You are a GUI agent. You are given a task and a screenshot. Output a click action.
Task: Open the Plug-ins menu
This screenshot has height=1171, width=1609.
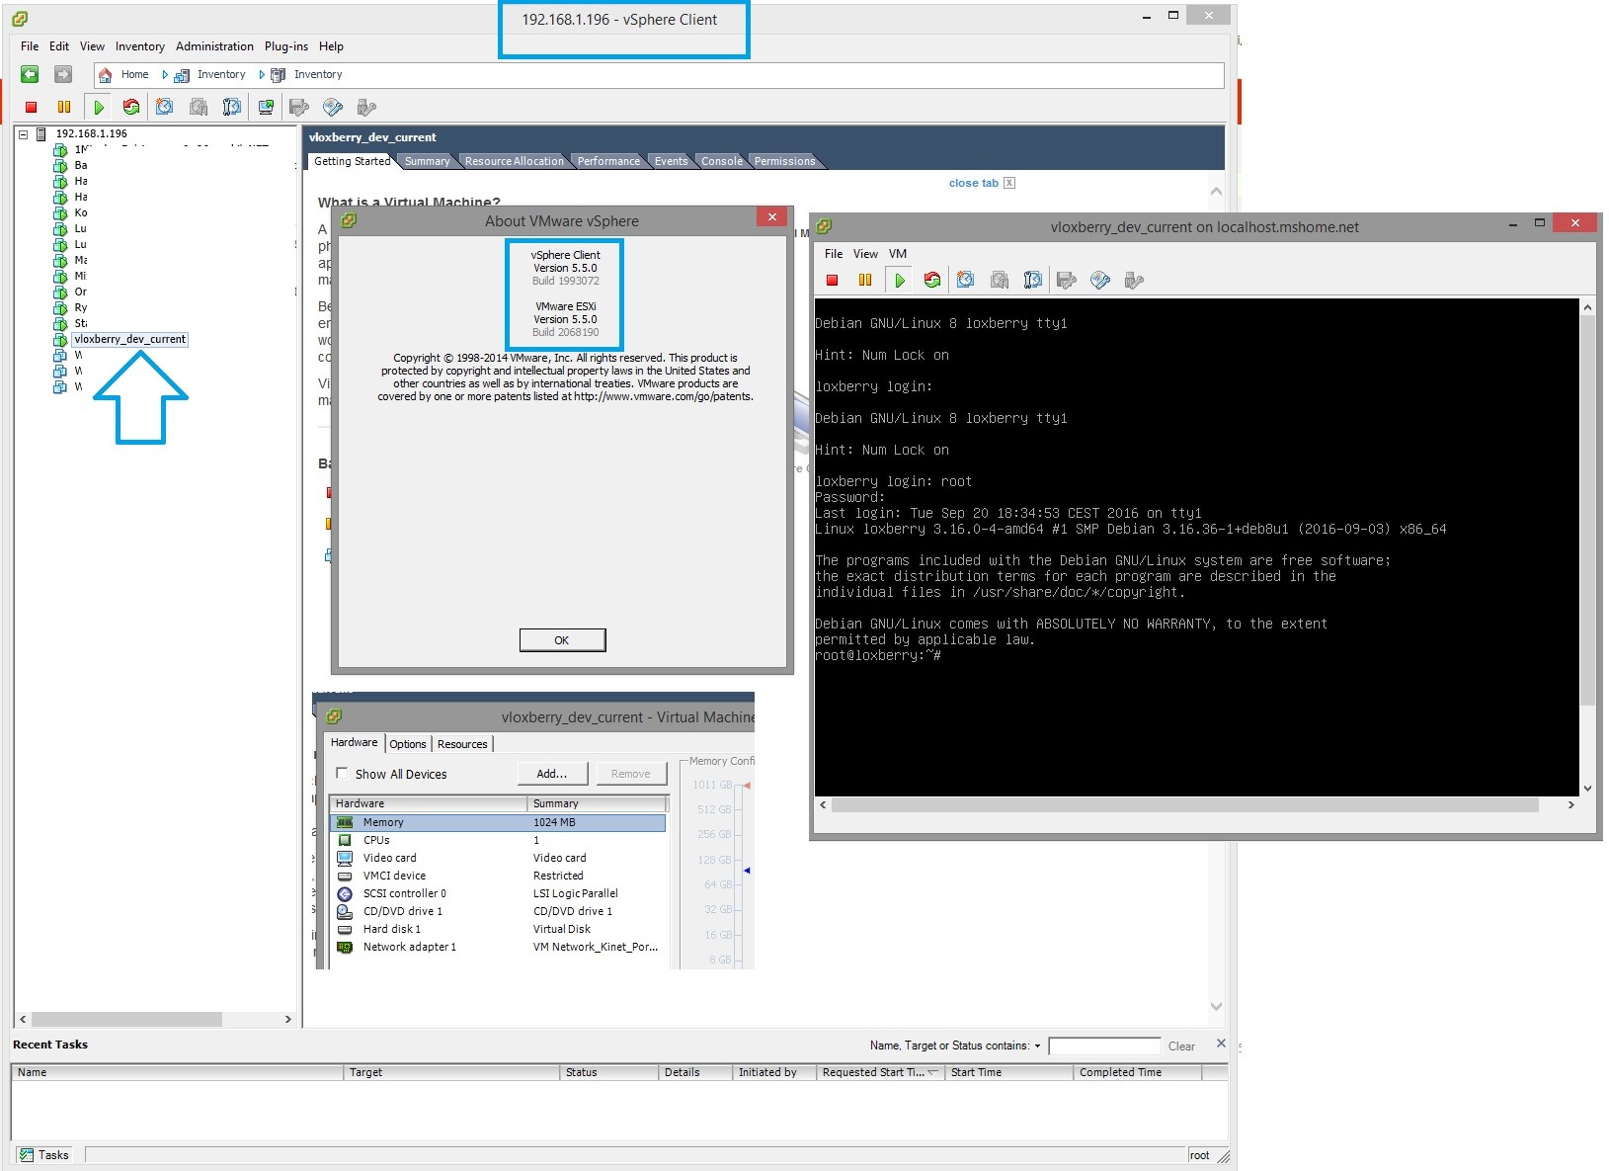[x=286, y=46]
